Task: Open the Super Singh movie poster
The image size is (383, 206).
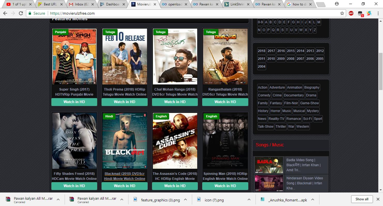Action: click(x=74, y=56)
